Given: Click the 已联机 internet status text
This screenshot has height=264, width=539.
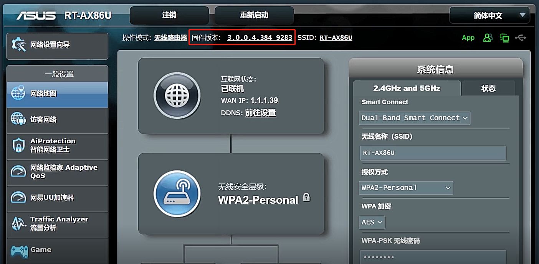Looking at the screenshot, I should tap(232, 89).
